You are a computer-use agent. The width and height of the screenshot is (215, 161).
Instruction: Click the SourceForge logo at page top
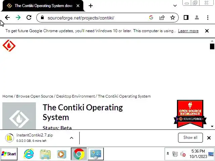coord(9,46)
